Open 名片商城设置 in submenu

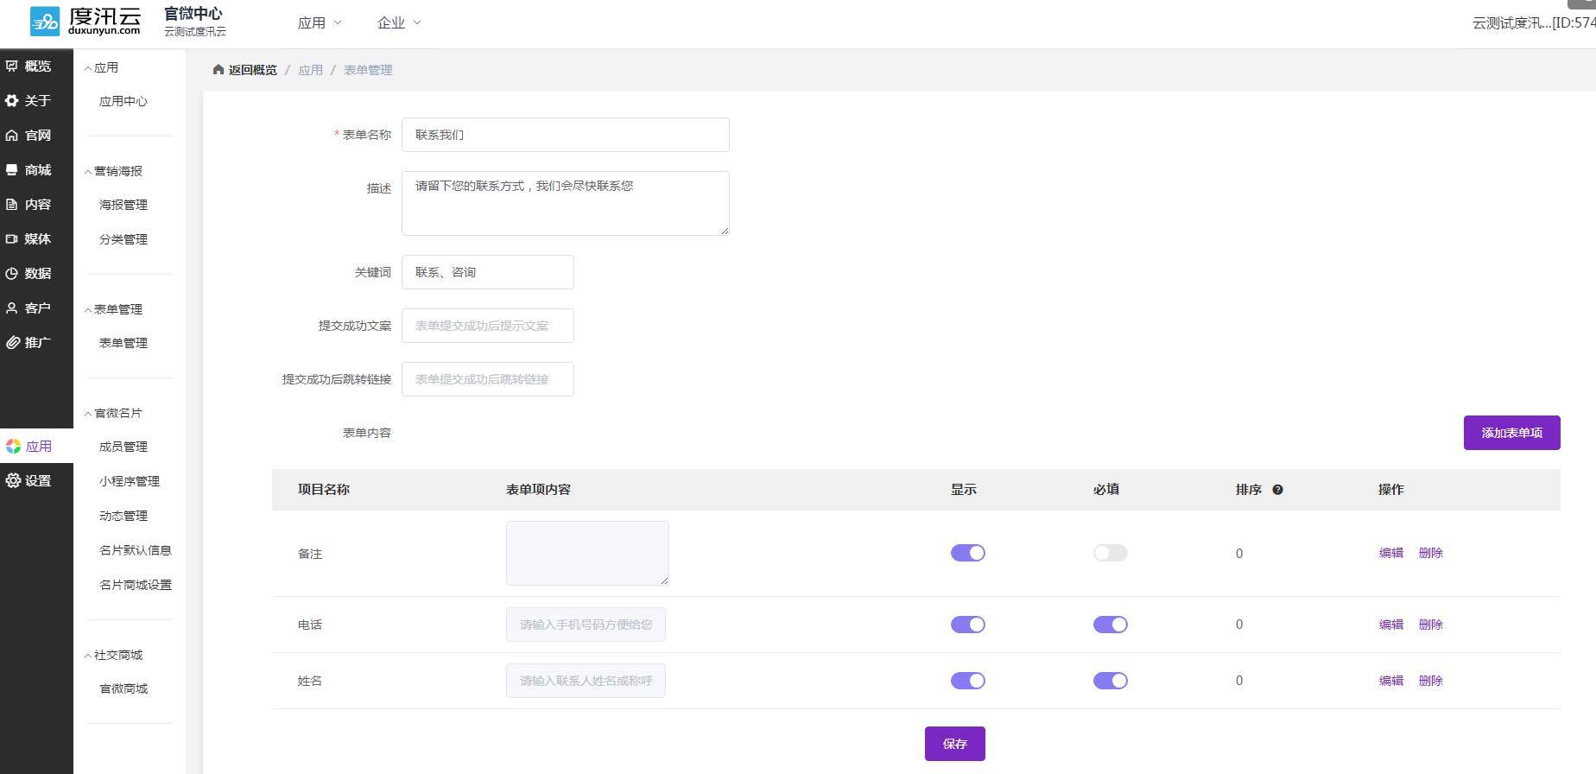136,585
